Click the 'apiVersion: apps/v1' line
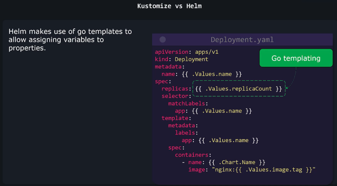337x186 pixels. click(187, 52)
